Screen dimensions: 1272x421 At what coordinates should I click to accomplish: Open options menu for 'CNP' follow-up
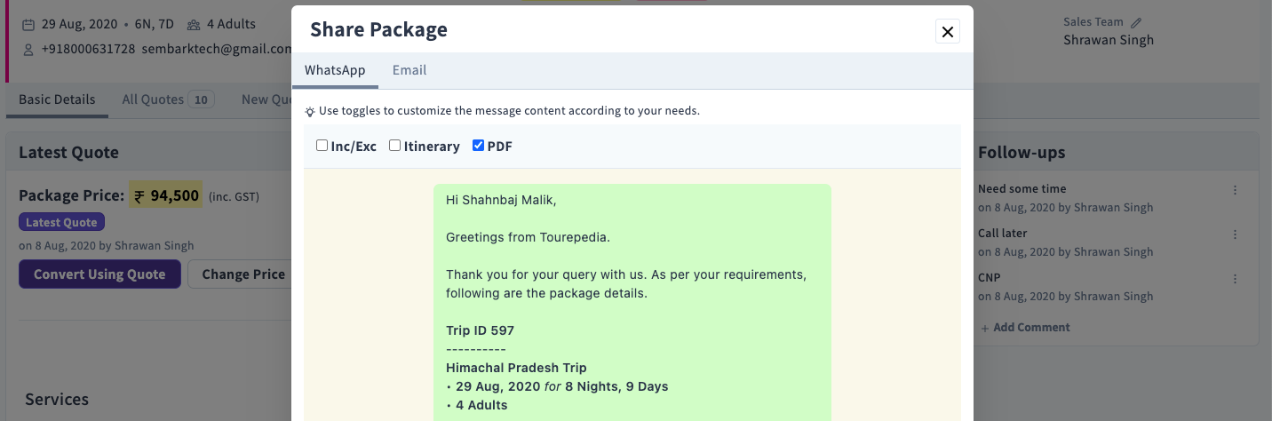[1235, 279]
